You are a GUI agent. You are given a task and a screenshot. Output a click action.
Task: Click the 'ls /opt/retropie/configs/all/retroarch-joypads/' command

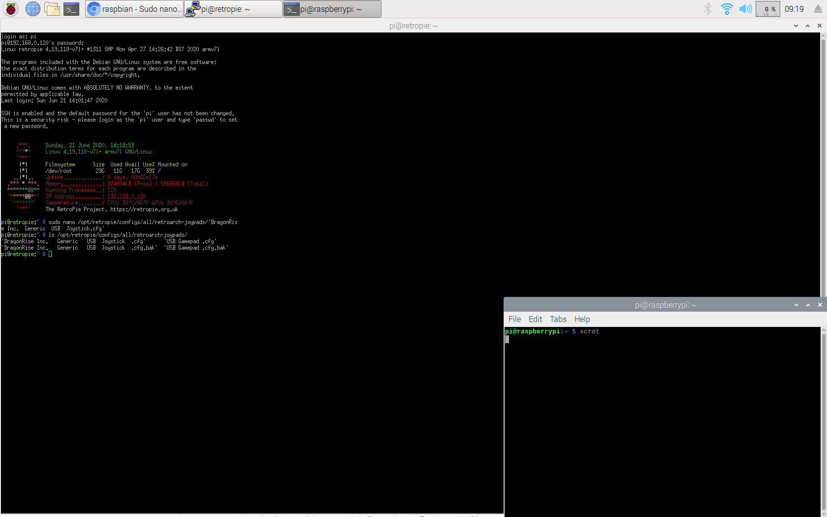(x=118, y=235)
